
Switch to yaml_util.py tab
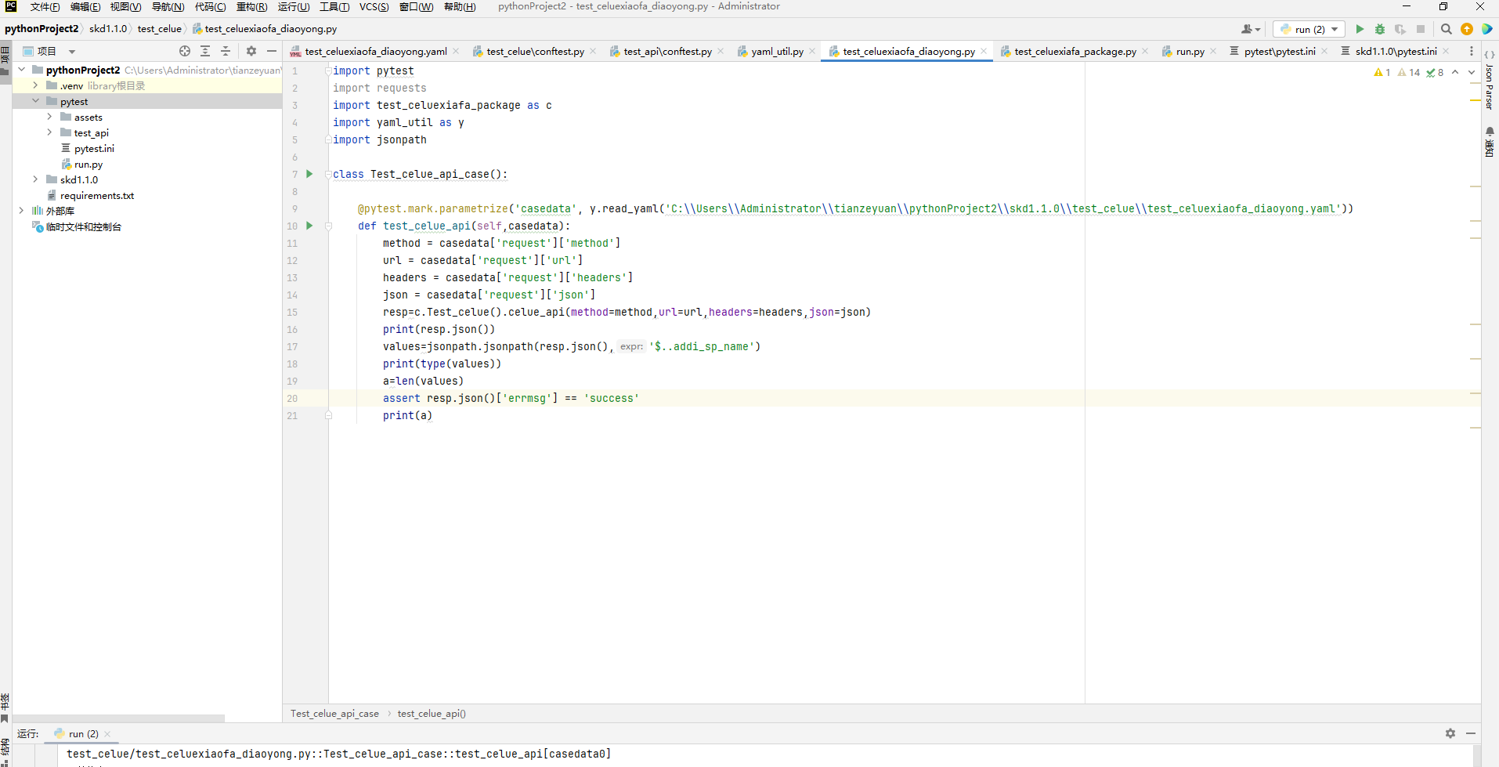(777, 51)
